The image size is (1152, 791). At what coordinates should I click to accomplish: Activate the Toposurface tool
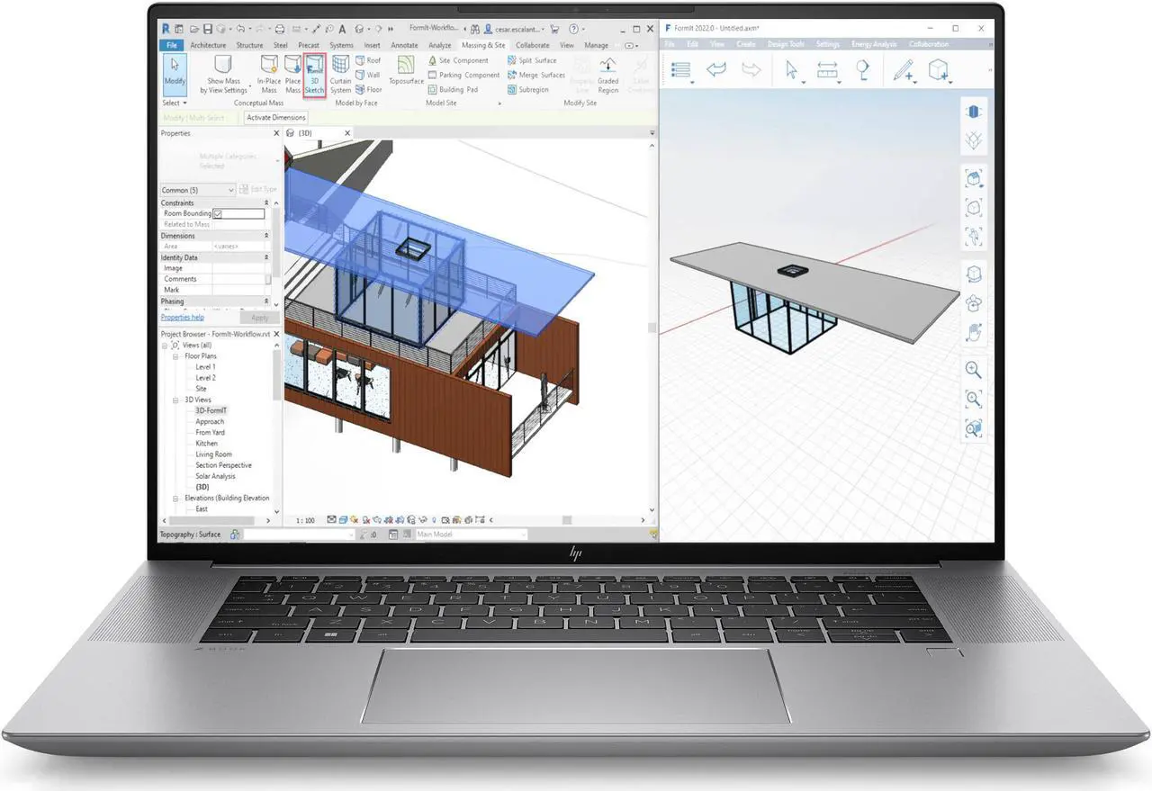405,72
